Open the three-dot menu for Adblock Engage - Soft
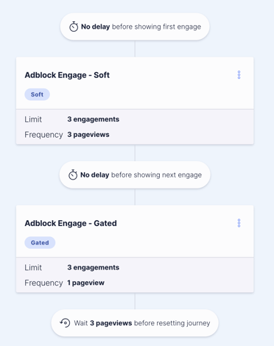The height and width of the screenshot is (346, 274). click(x=239, y=75)
